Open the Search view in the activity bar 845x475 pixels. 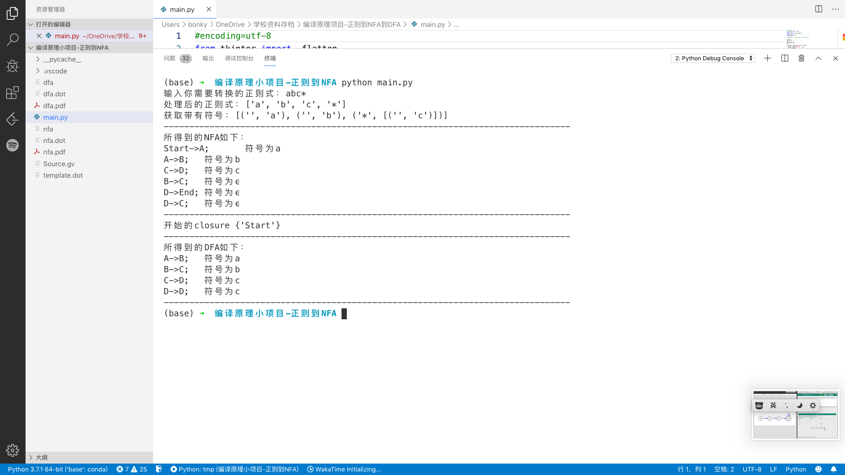pos(12,40)
